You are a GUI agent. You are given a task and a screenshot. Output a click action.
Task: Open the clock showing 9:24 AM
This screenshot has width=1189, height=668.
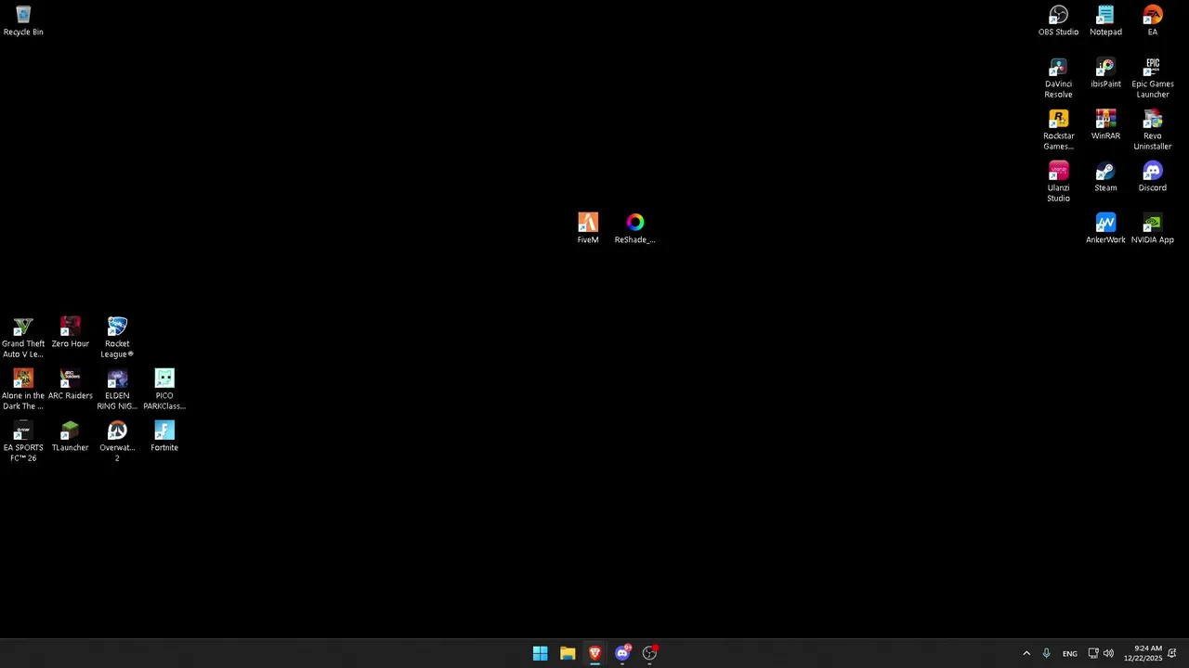(x=1143, y=653)
